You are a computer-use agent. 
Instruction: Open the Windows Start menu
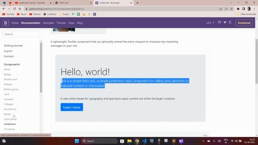pos(77,141)
